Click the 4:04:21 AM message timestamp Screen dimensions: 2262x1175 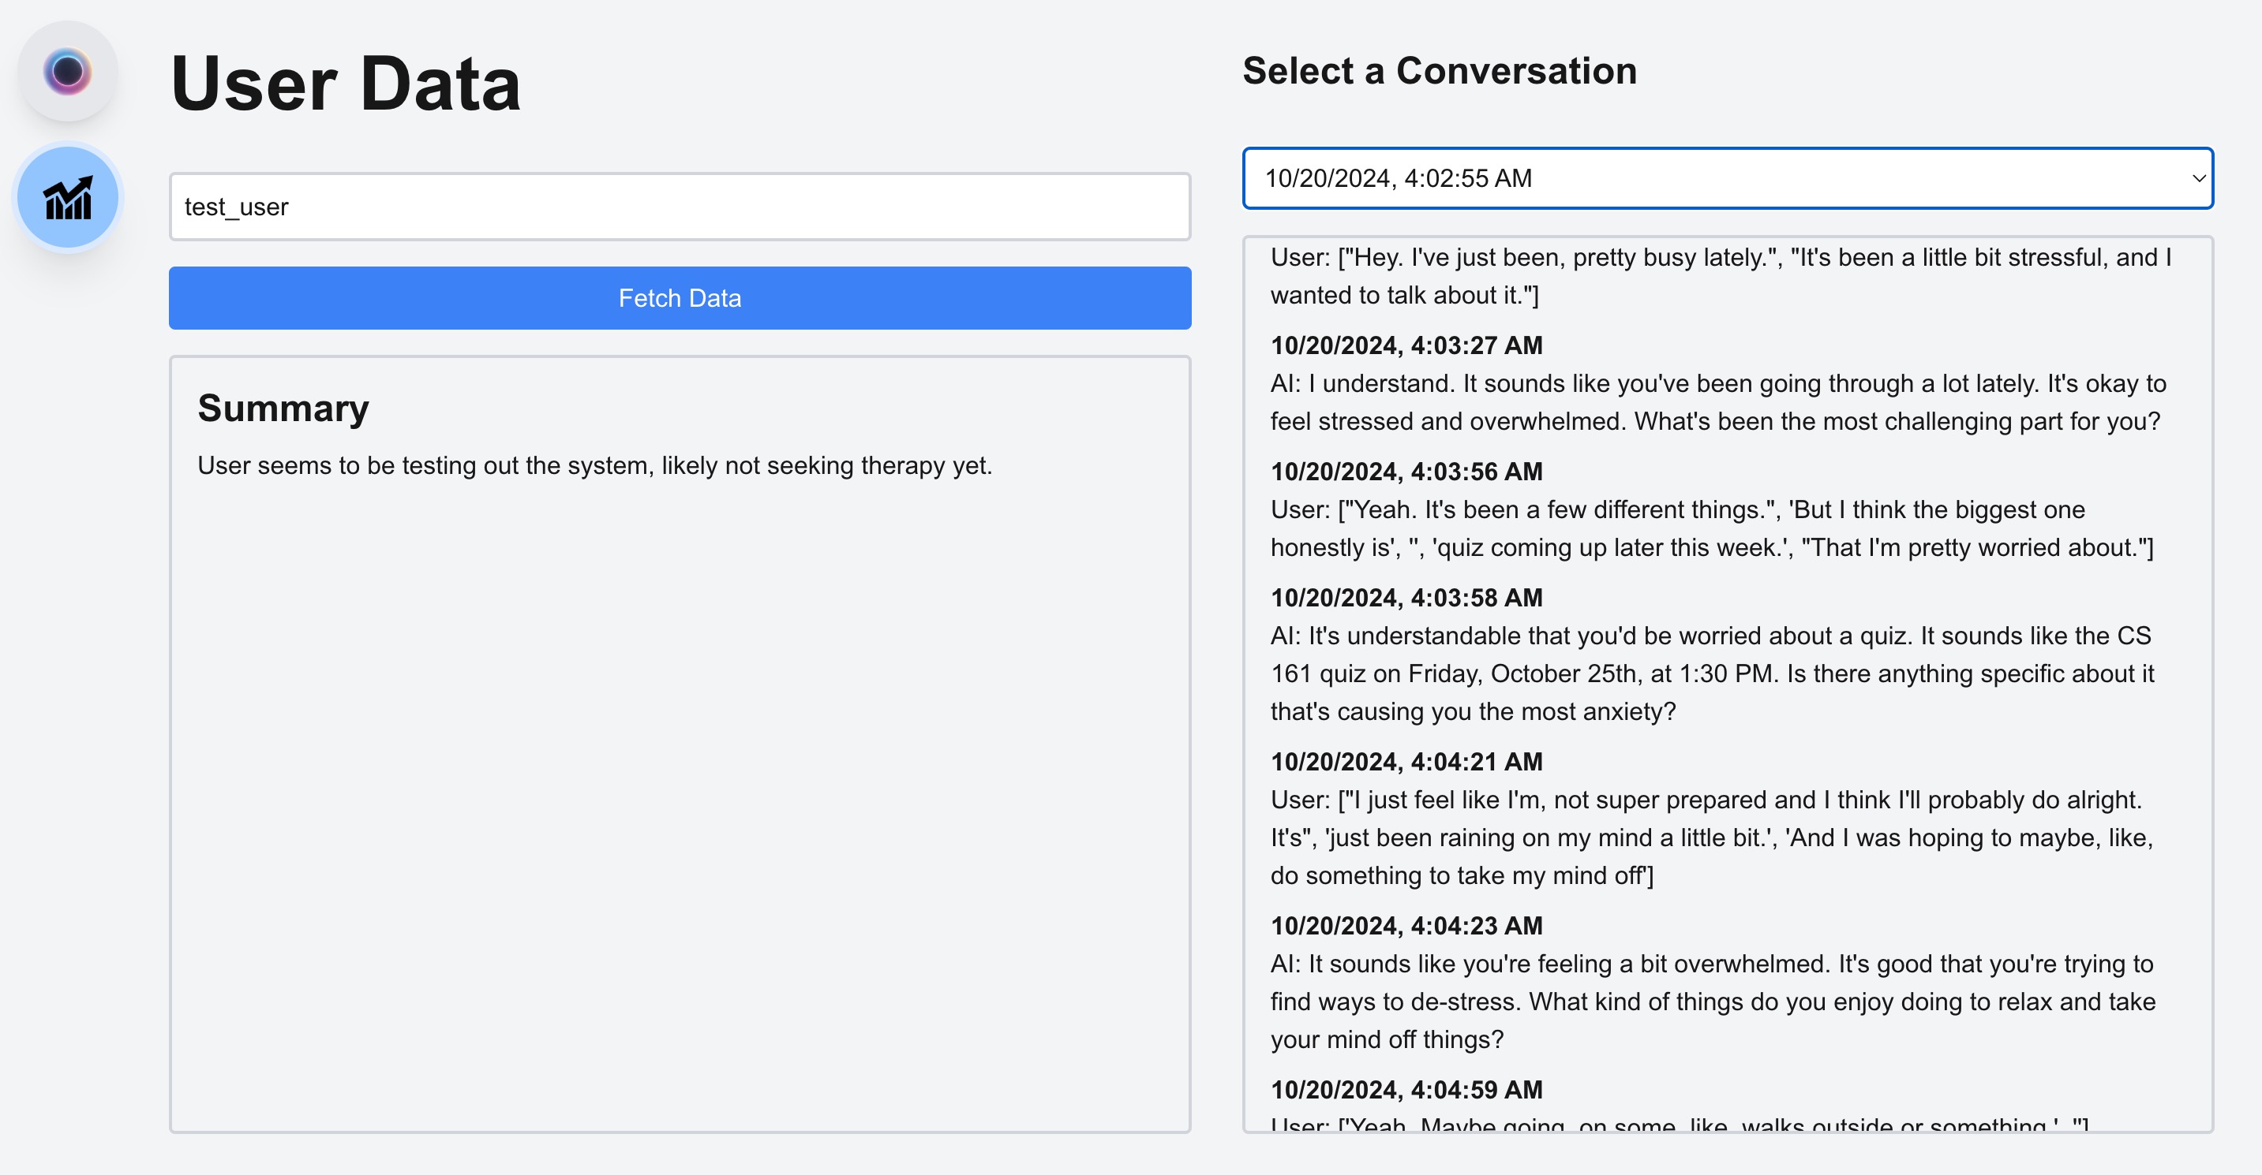click(1406, 762)
